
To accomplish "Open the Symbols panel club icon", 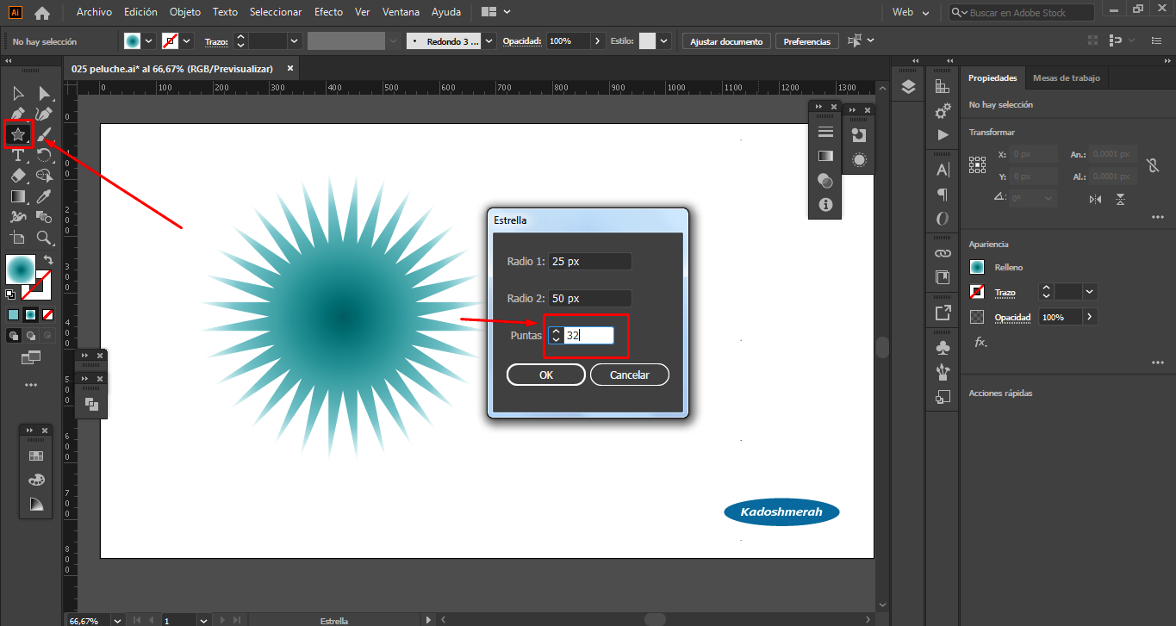I will (x=943, y=348).
